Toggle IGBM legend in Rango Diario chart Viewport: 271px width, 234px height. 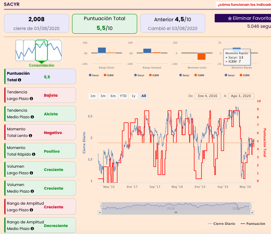pyautogui.click(x=109, y=75)
